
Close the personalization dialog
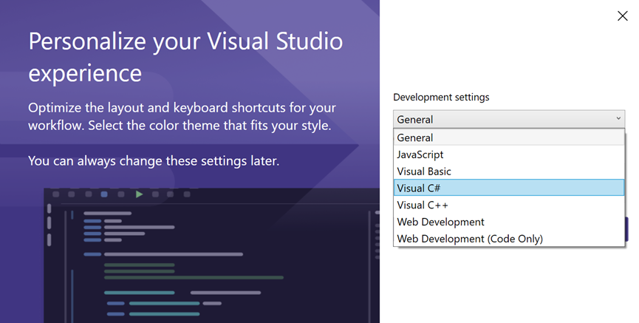pyautogui.click(x=622, y=16)
